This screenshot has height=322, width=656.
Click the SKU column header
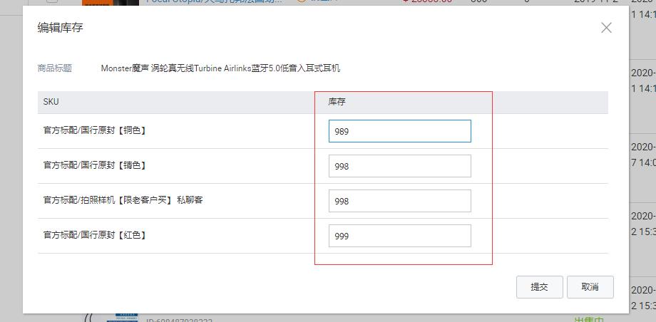51,102
